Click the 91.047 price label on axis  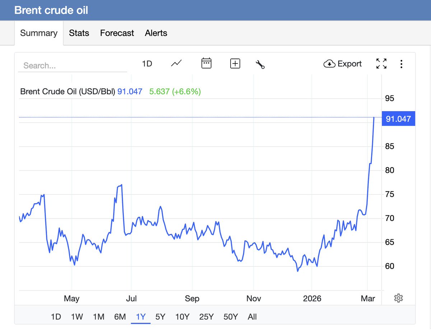[399, 119]
